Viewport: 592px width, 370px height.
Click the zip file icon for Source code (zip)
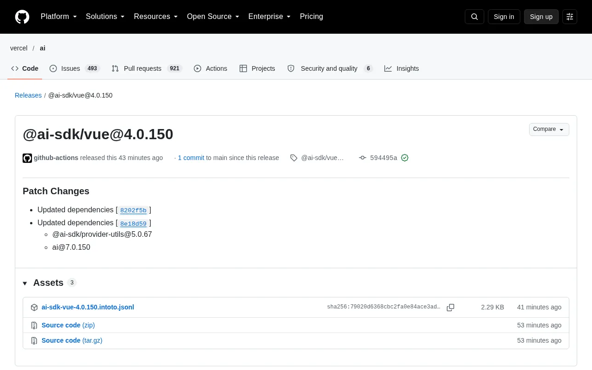point(34,326)
